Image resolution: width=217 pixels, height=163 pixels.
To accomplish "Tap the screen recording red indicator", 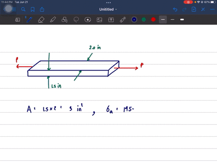I will pos(188,2).
